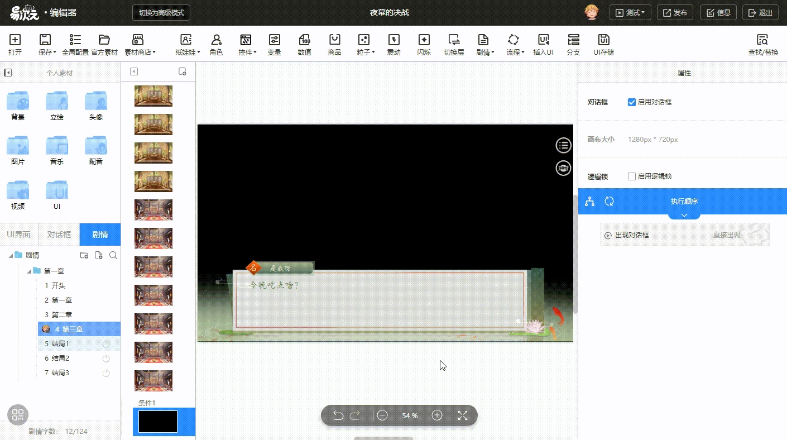Uncheck the 启用对话框 checkbox
Viewport: 787px width, 440px height.
point(632,102)
